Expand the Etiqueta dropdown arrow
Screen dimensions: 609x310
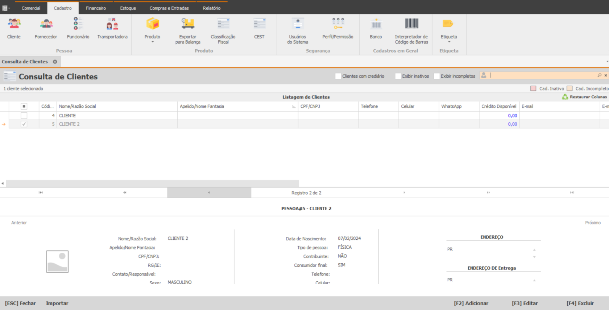(449, 42)
